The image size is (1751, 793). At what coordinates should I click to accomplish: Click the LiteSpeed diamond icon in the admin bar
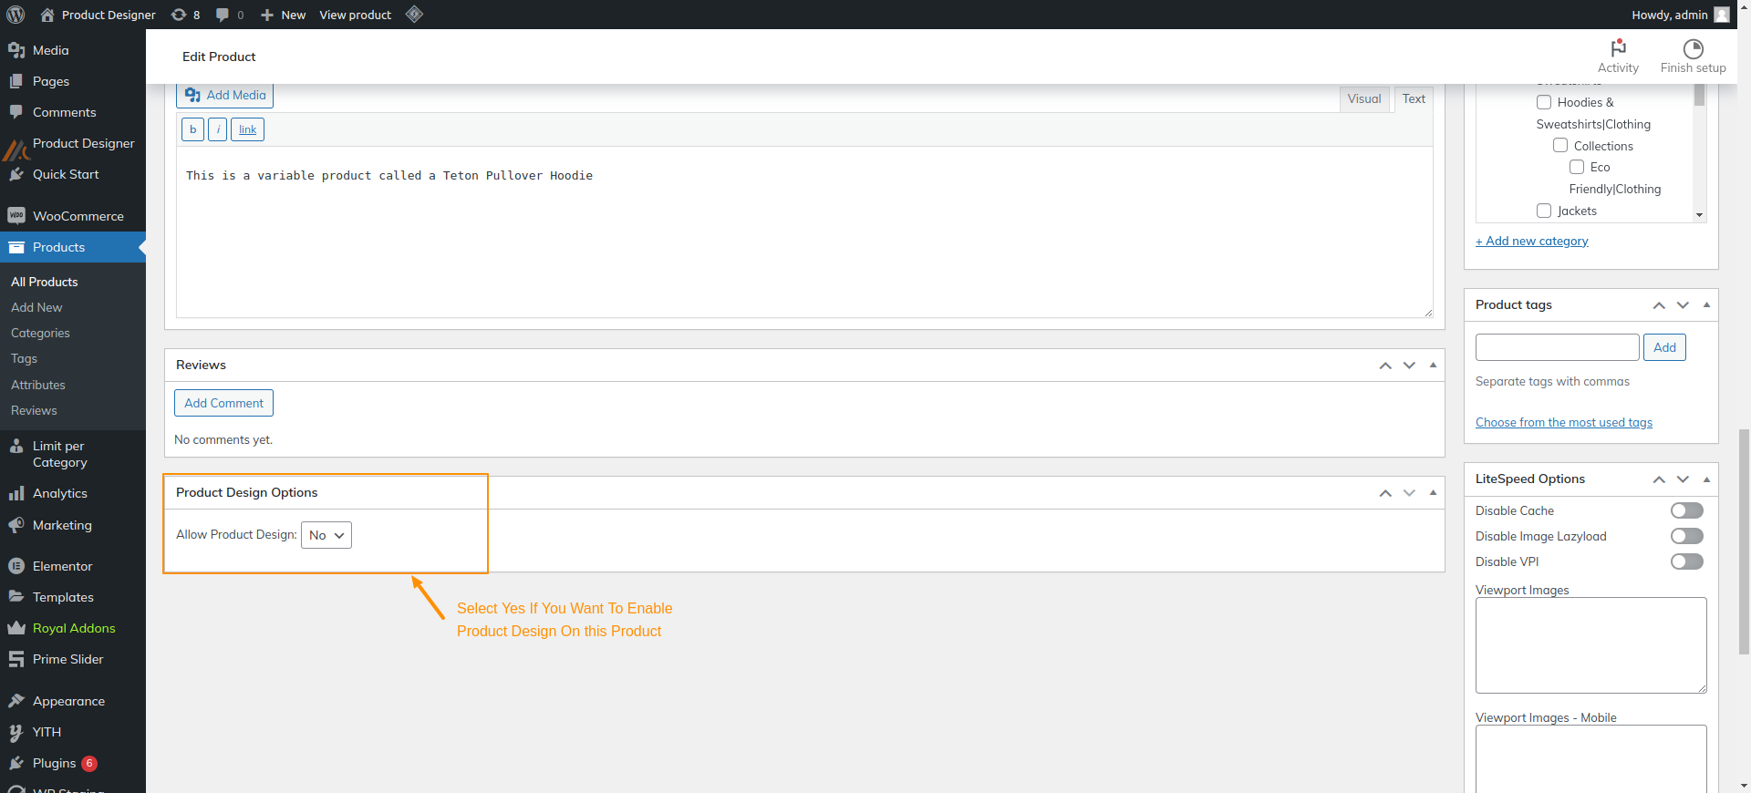[414, 14]
